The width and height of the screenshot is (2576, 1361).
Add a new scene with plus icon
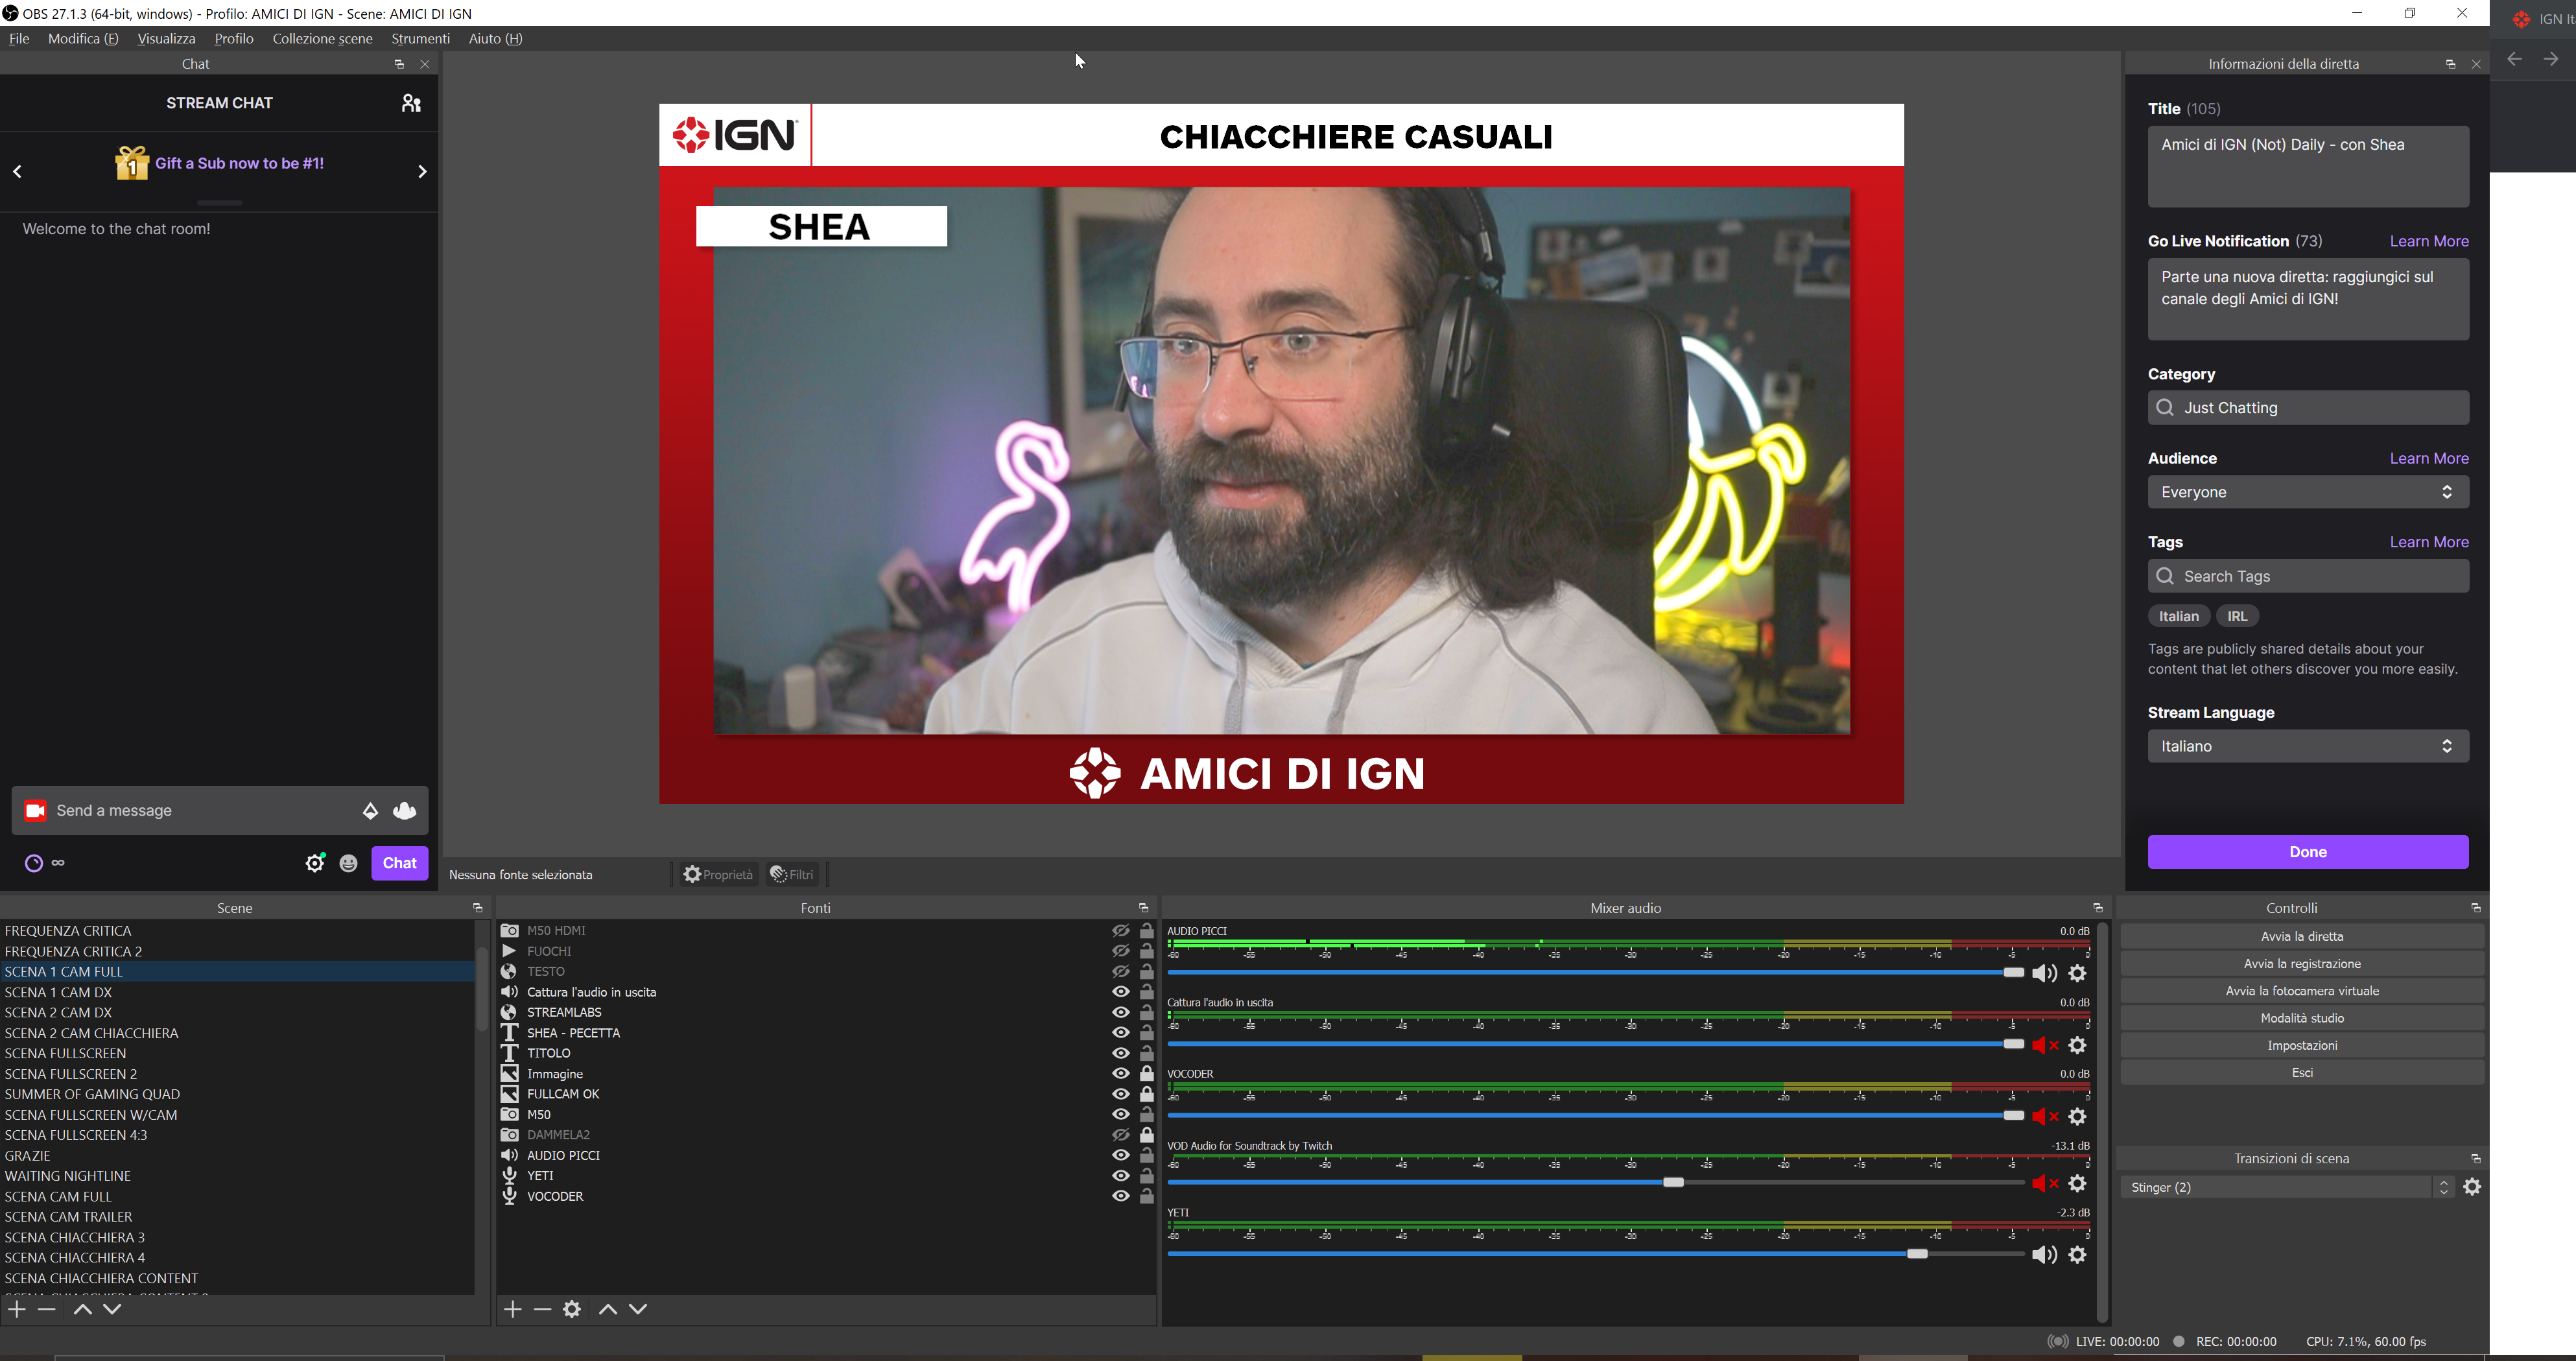[x=17, y=1309]
